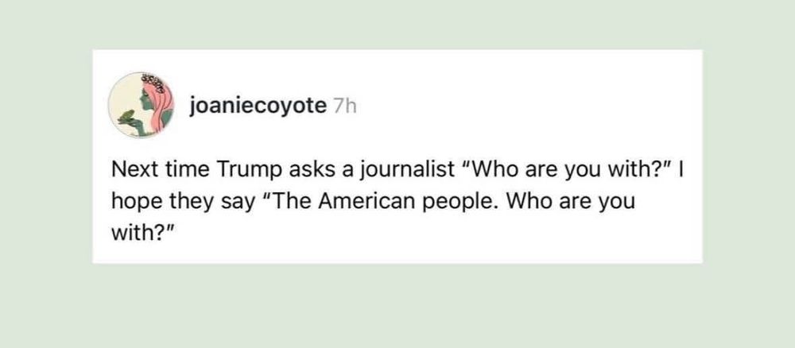Click blank white space below the post text
Screen dimensions: 795x348
397,255
